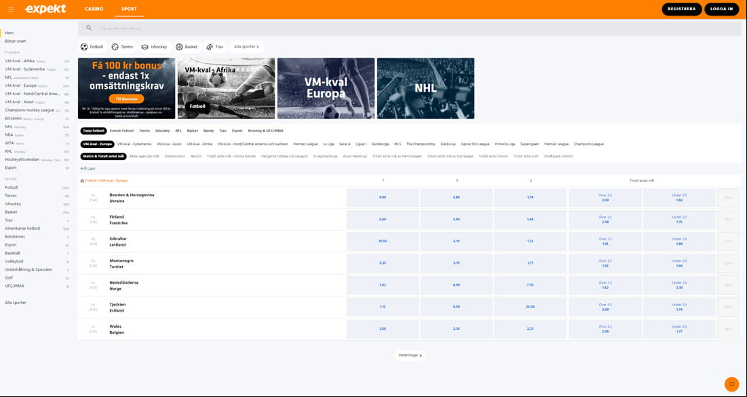
Task: Open the Champions League league tab
Action: (x=589, y=144)
